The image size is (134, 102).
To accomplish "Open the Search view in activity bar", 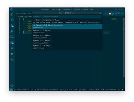I will point(12,20).
